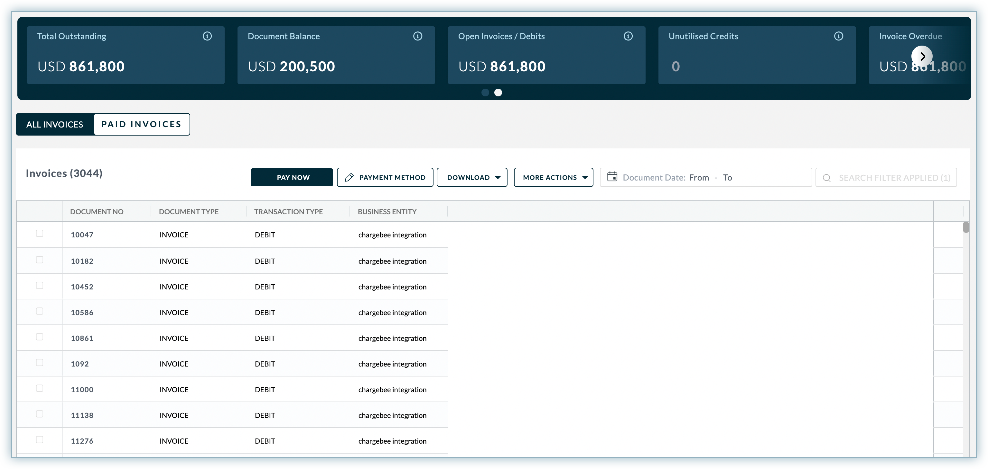Open info icon for Total Outstanding

click(207, 36)
